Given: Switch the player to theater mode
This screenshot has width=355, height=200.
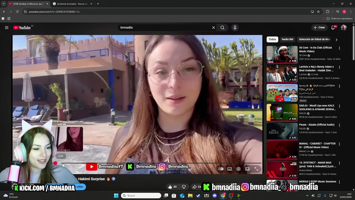Looking at the screenshot, I should [x=247, y=169].
